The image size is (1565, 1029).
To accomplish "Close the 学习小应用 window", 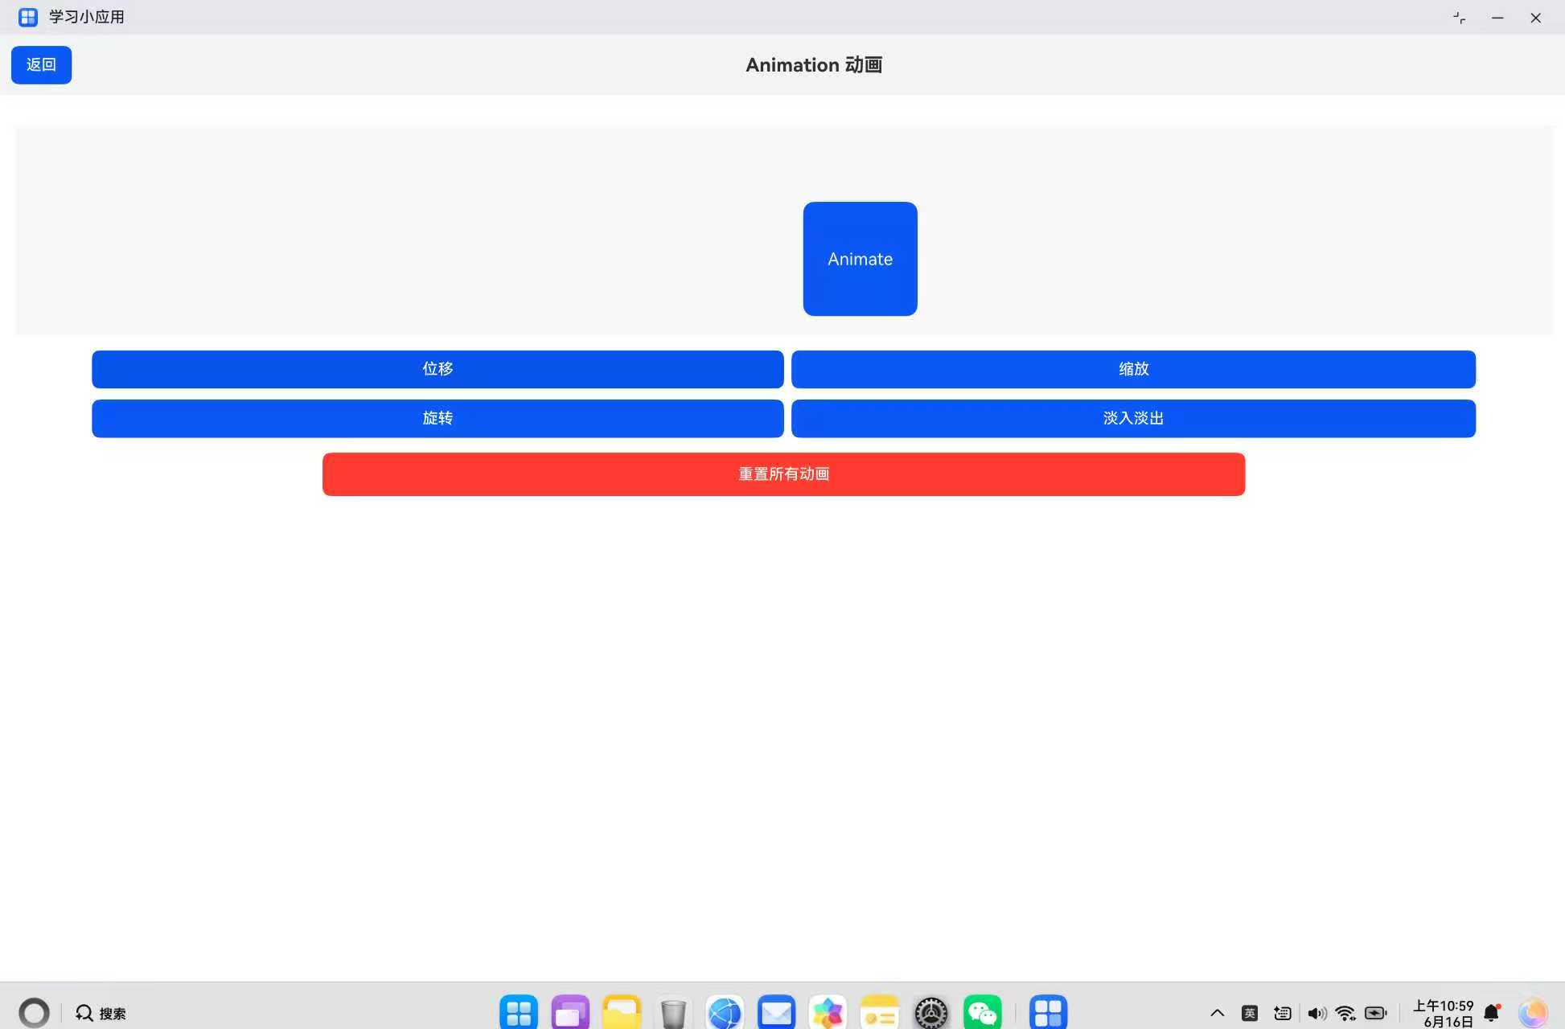I will pyautogui.click(x=1535, y=18).
